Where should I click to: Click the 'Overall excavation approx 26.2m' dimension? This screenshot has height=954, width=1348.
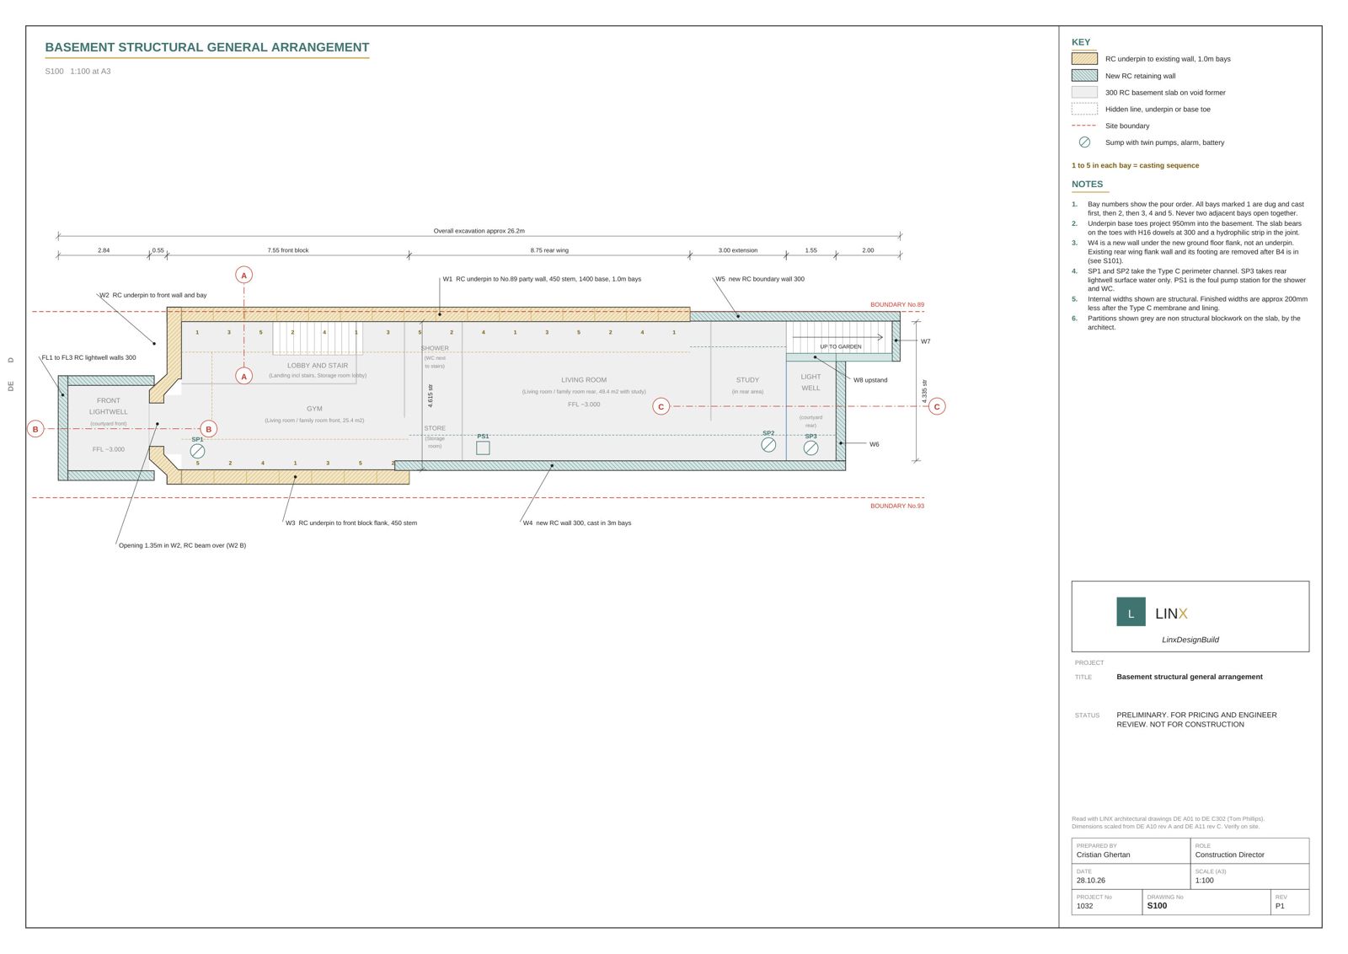point(479,231)
